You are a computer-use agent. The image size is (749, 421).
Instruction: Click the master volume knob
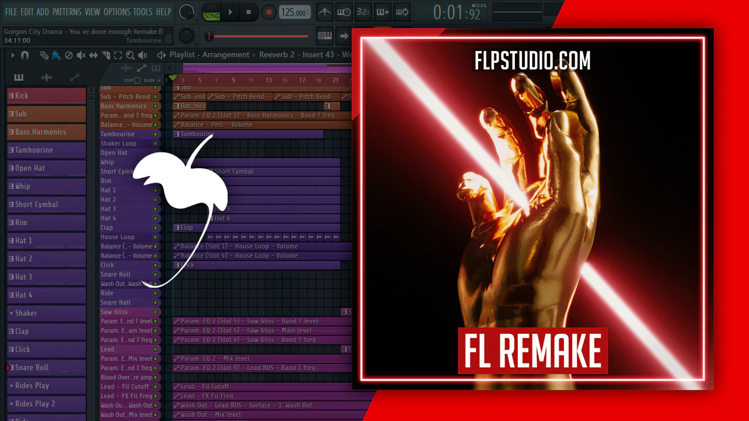point(187,12)
